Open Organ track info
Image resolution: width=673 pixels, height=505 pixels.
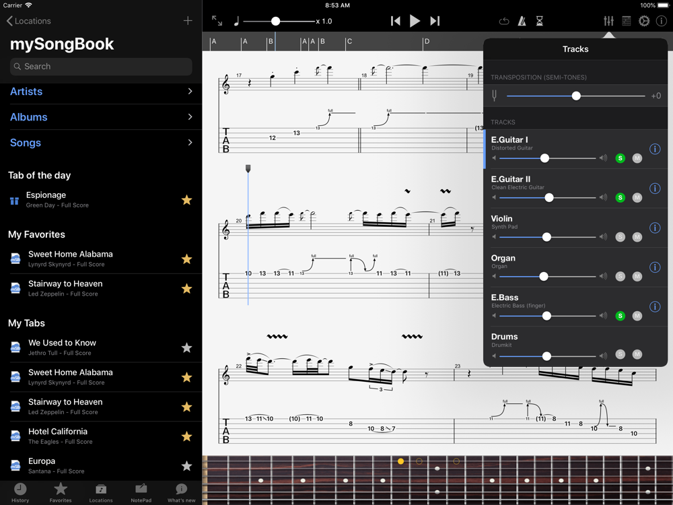pos(655,267)
